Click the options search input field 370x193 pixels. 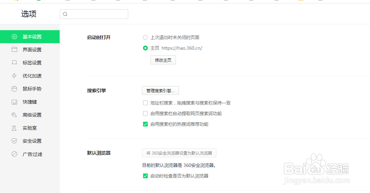[94, 14]
